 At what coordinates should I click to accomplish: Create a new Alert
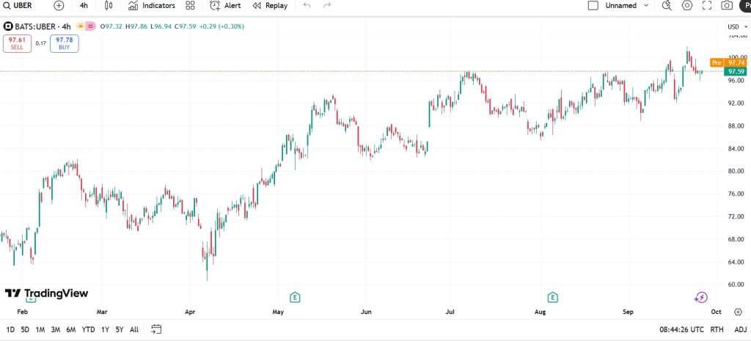(226, 6)
